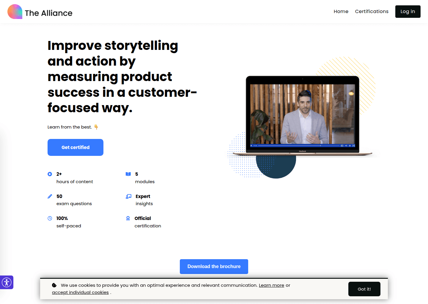Click the book icon next to 5 modules
This screenshot has height=304, width=428.
[x=128, y=174]
